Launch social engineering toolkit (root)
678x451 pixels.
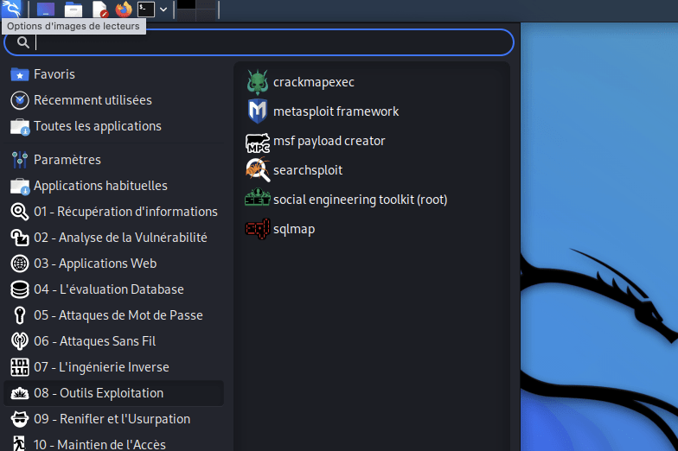(x=346, y=200)
